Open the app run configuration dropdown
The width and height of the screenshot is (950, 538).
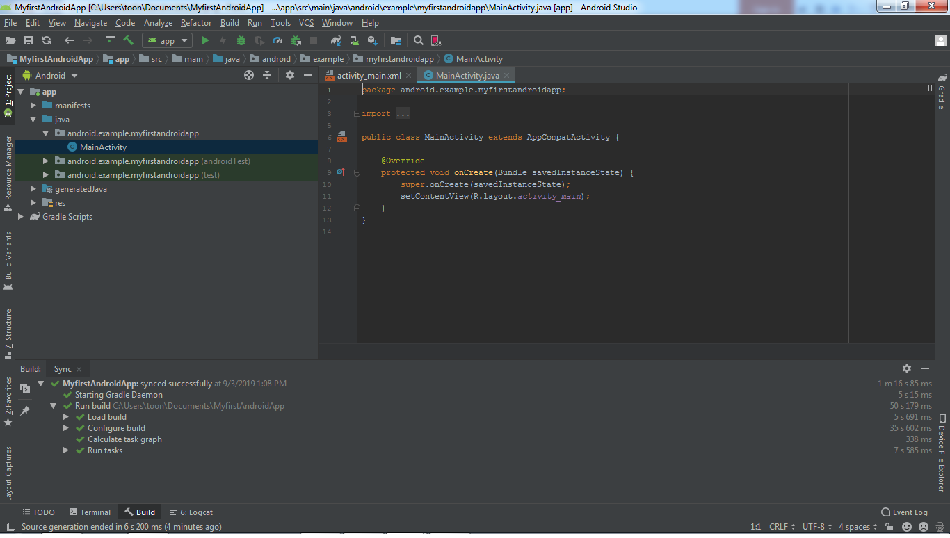click(166, 40)
